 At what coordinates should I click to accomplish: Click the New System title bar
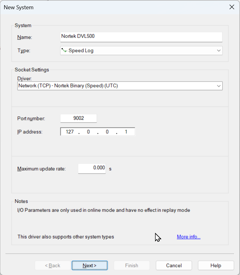[x=108, y=7]
